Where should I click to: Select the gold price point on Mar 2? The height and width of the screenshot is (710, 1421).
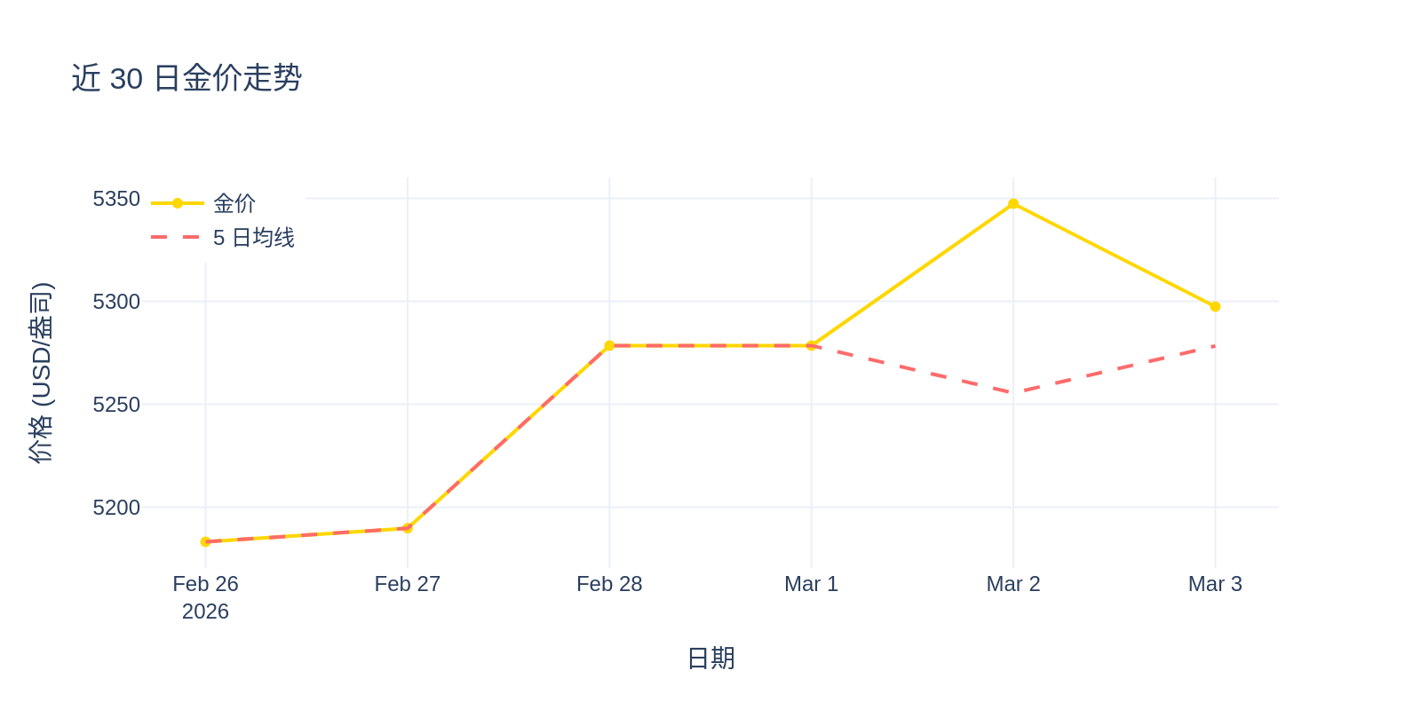coord(1013,204)
